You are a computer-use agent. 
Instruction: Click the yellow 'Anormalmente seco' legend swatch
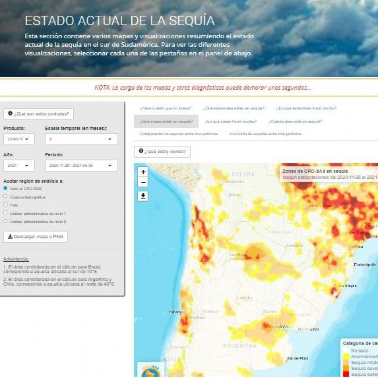(345, 356)
